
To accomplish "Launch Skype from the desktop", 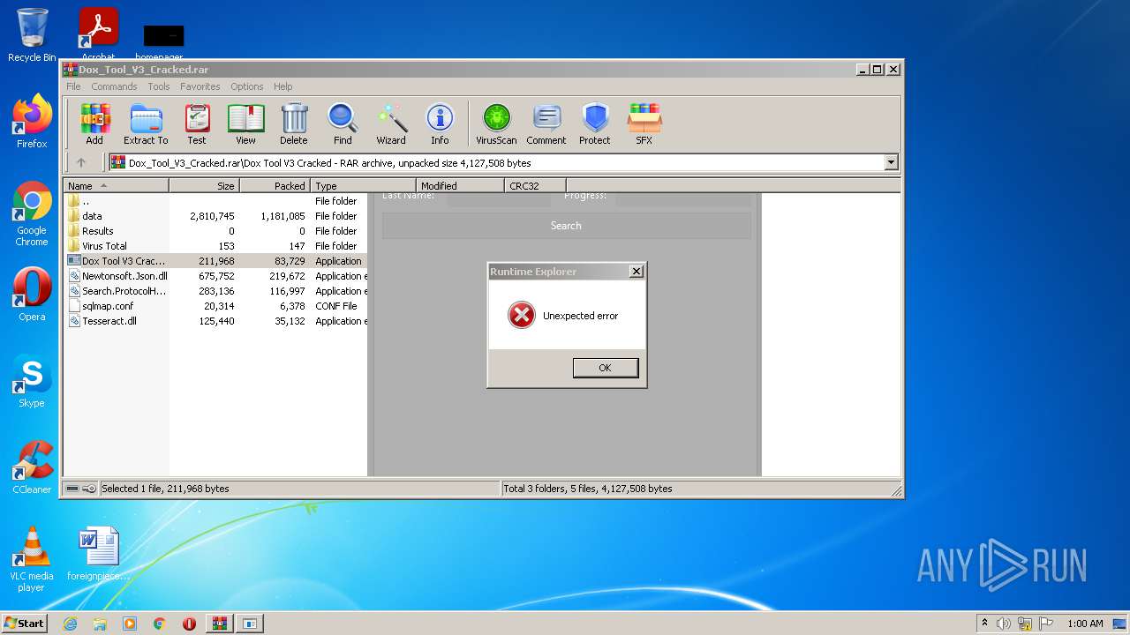I will coord(32,381).
